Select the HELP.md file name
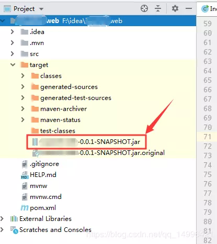 pos(43,175)
